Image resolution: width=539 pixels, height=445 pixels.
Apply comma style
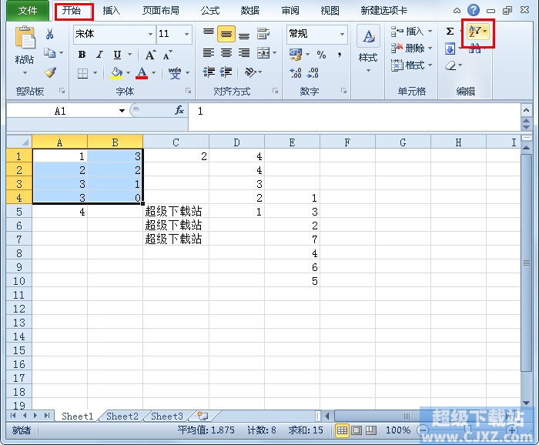pos(340,55)
